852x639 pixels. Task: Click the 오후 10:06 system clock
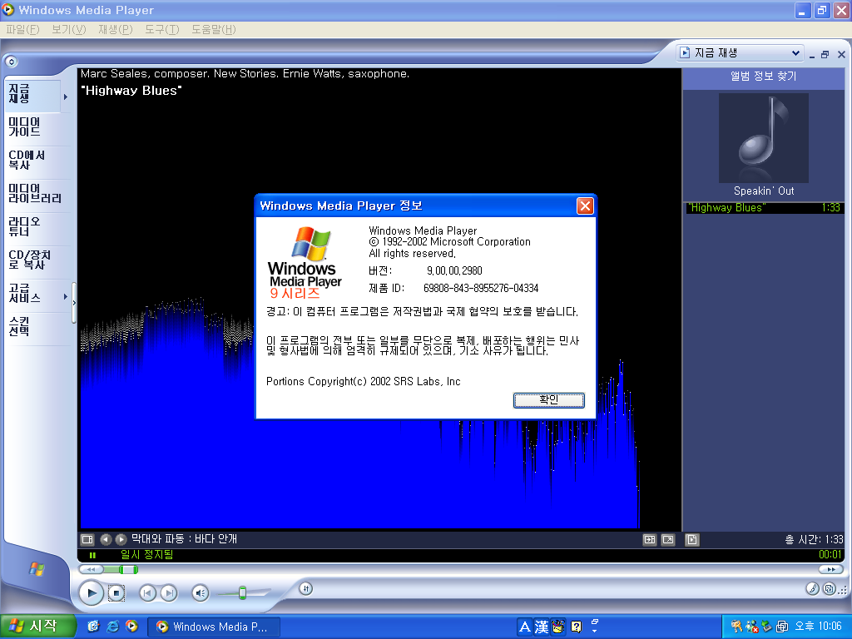click(819, 627)
